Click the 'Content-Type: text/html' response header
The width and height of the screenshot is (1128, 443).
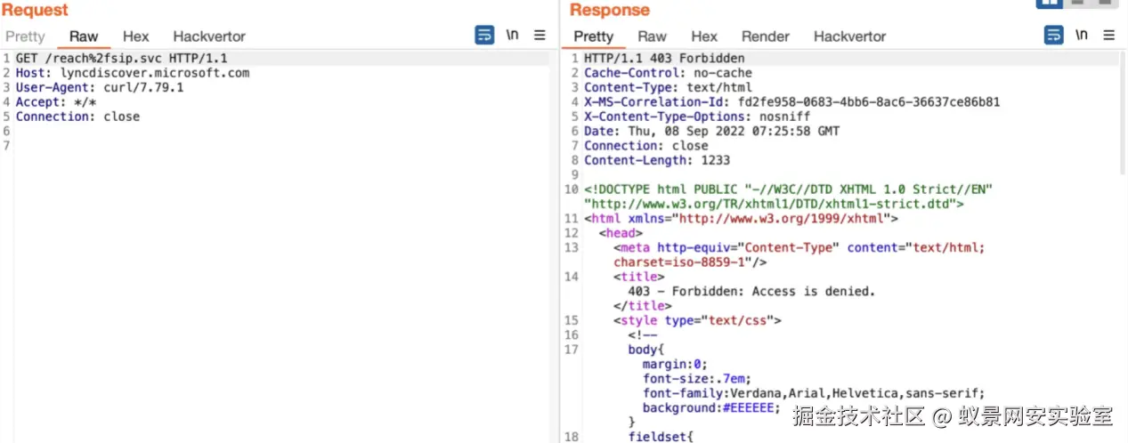click(669, 87)
